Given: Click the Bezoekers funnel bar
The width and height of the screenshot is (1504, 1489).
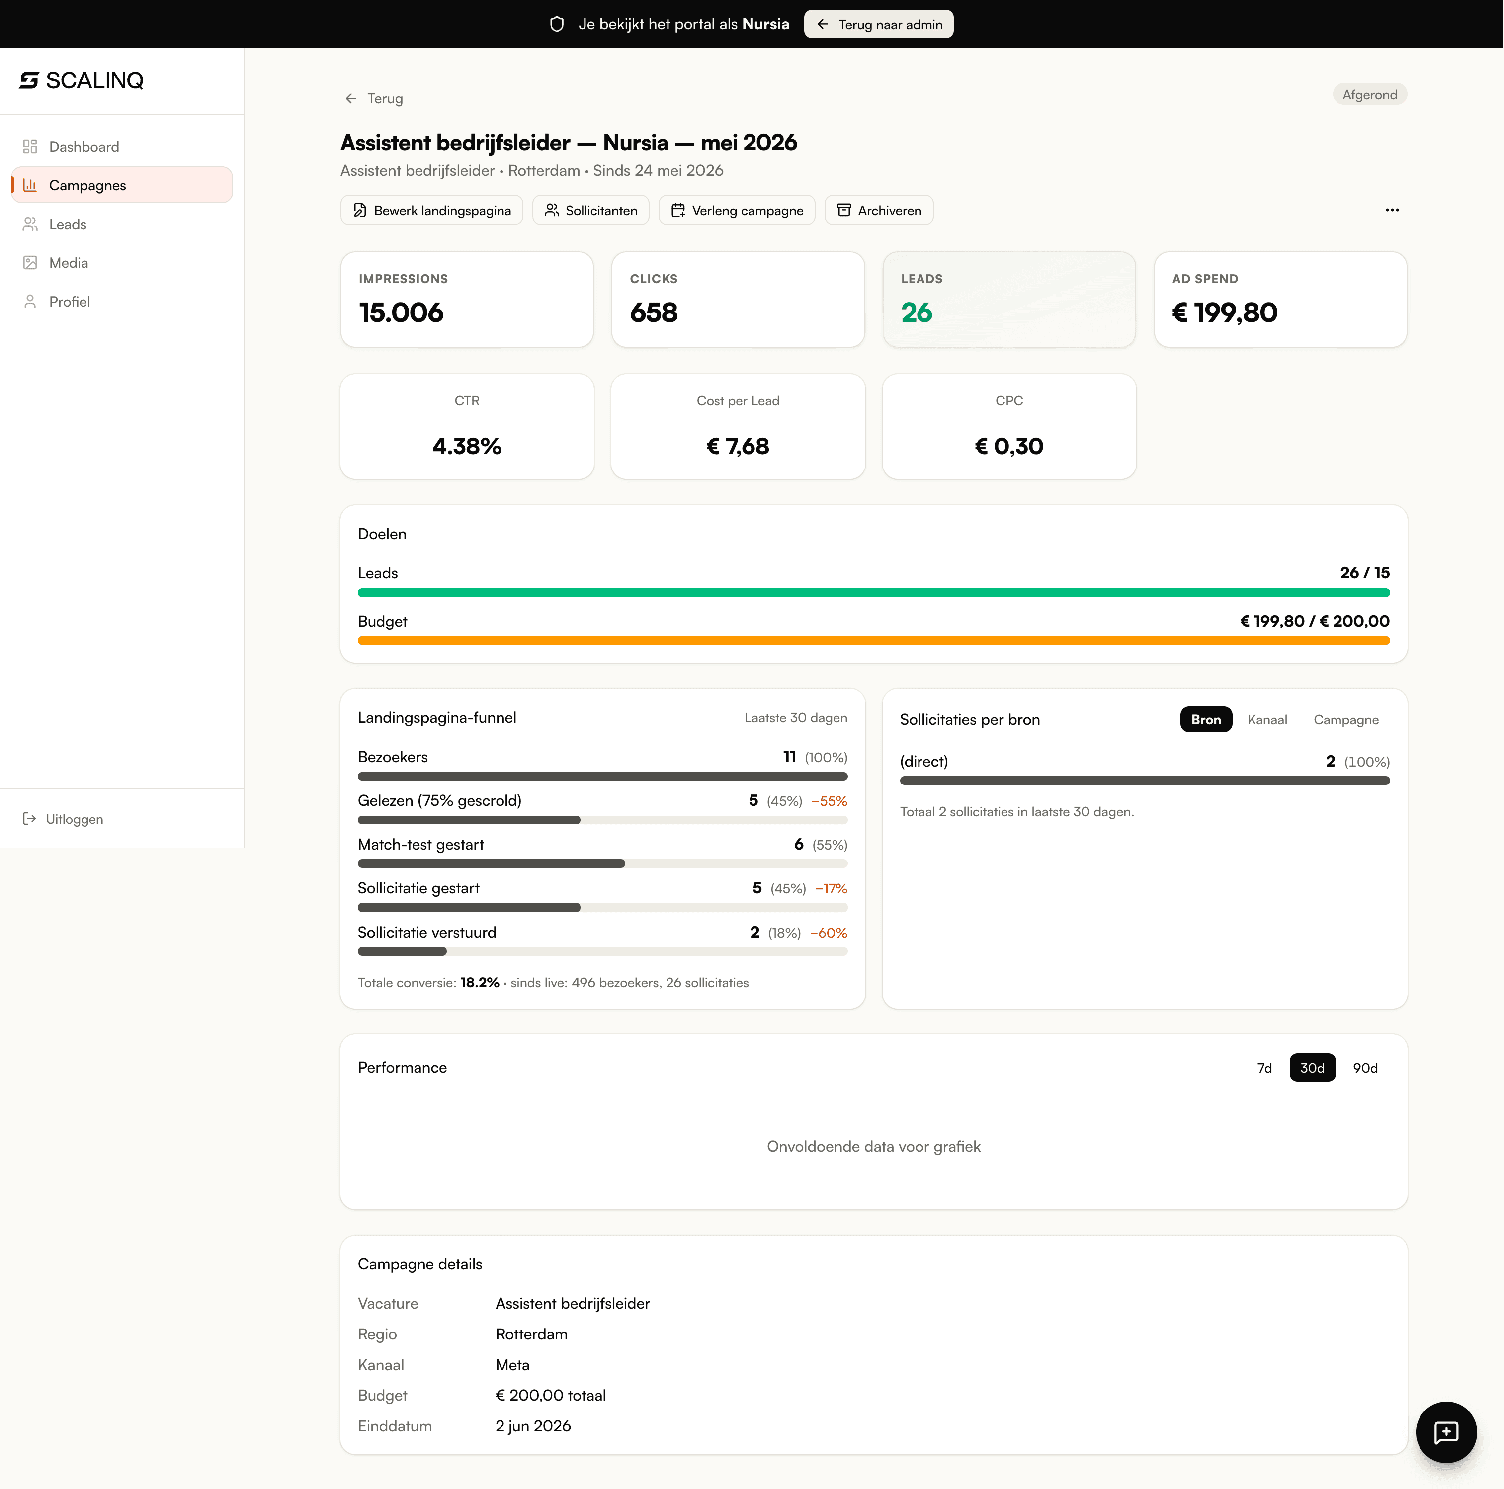Looking at the screenshot, I should pyautogui.click(x=602, y=777).
